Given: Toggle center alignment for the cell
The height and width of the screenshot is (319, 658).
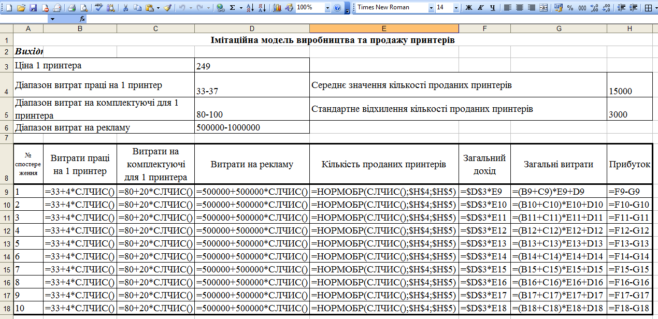Looking at the screenshot, I should (519, 8).
